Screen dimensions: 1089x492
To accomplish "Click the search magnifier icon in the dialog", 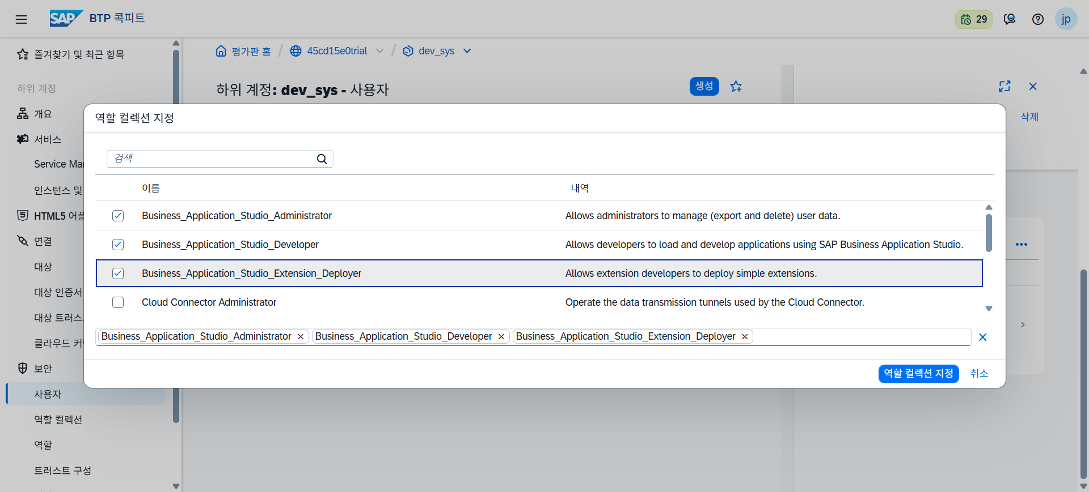I will 322,159.
